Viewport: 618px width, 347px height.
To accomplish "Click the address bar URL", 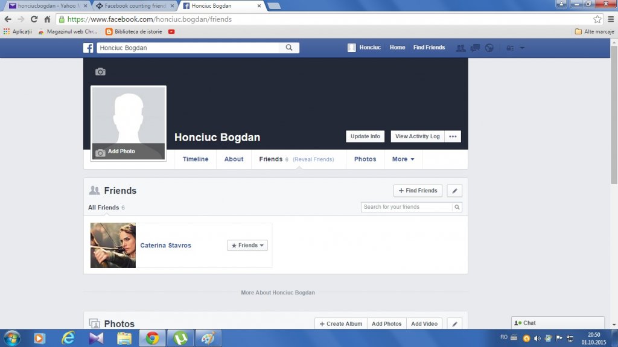I will point(150,19).
